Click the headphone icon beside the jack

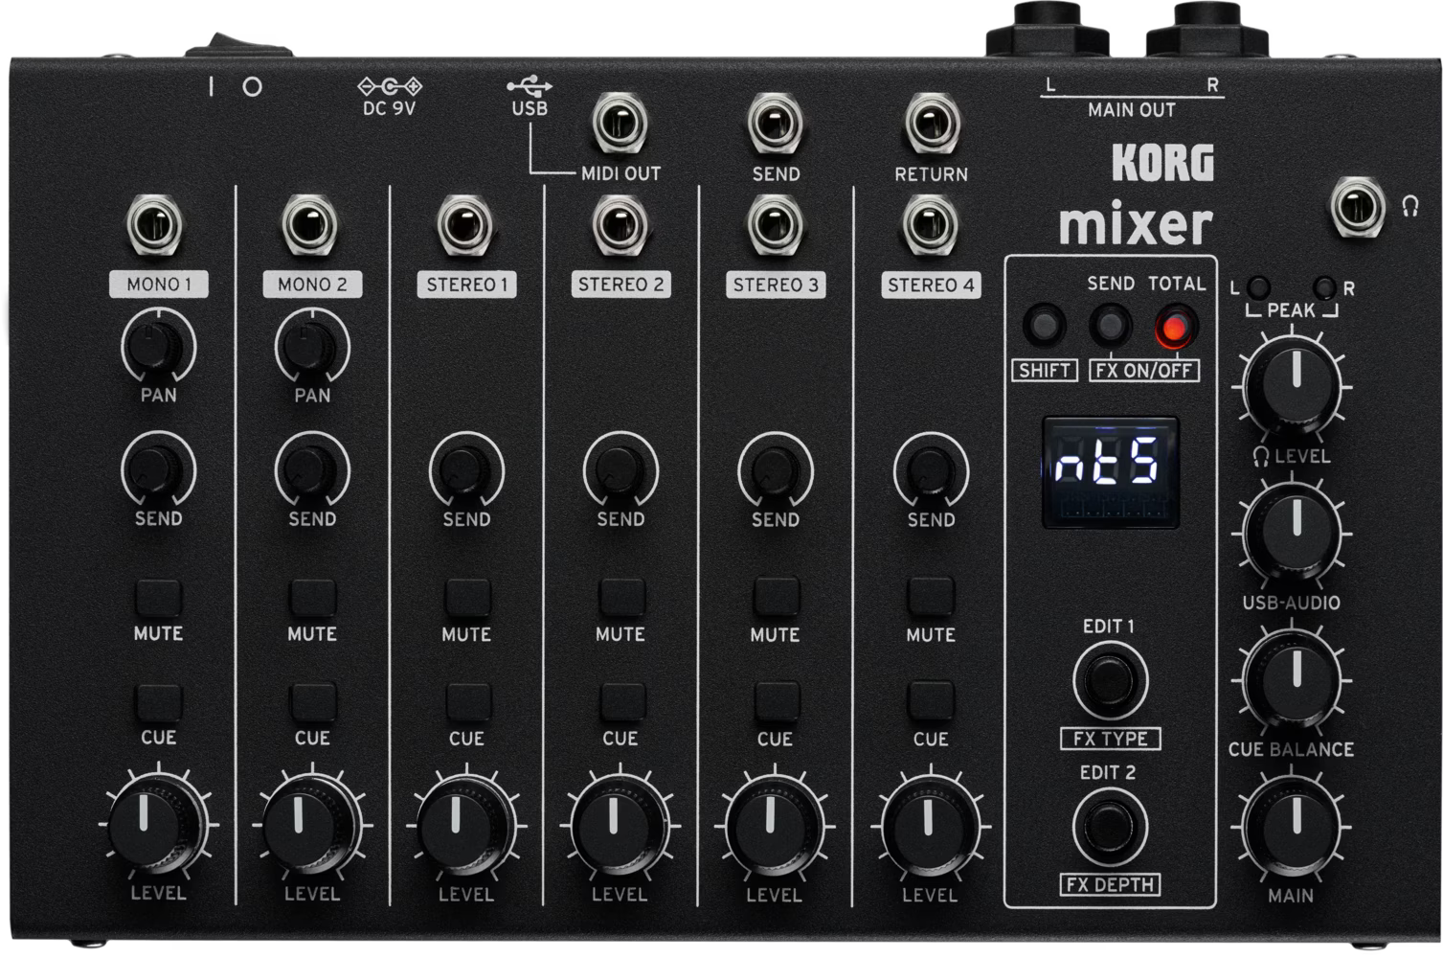pos(1409,206)
